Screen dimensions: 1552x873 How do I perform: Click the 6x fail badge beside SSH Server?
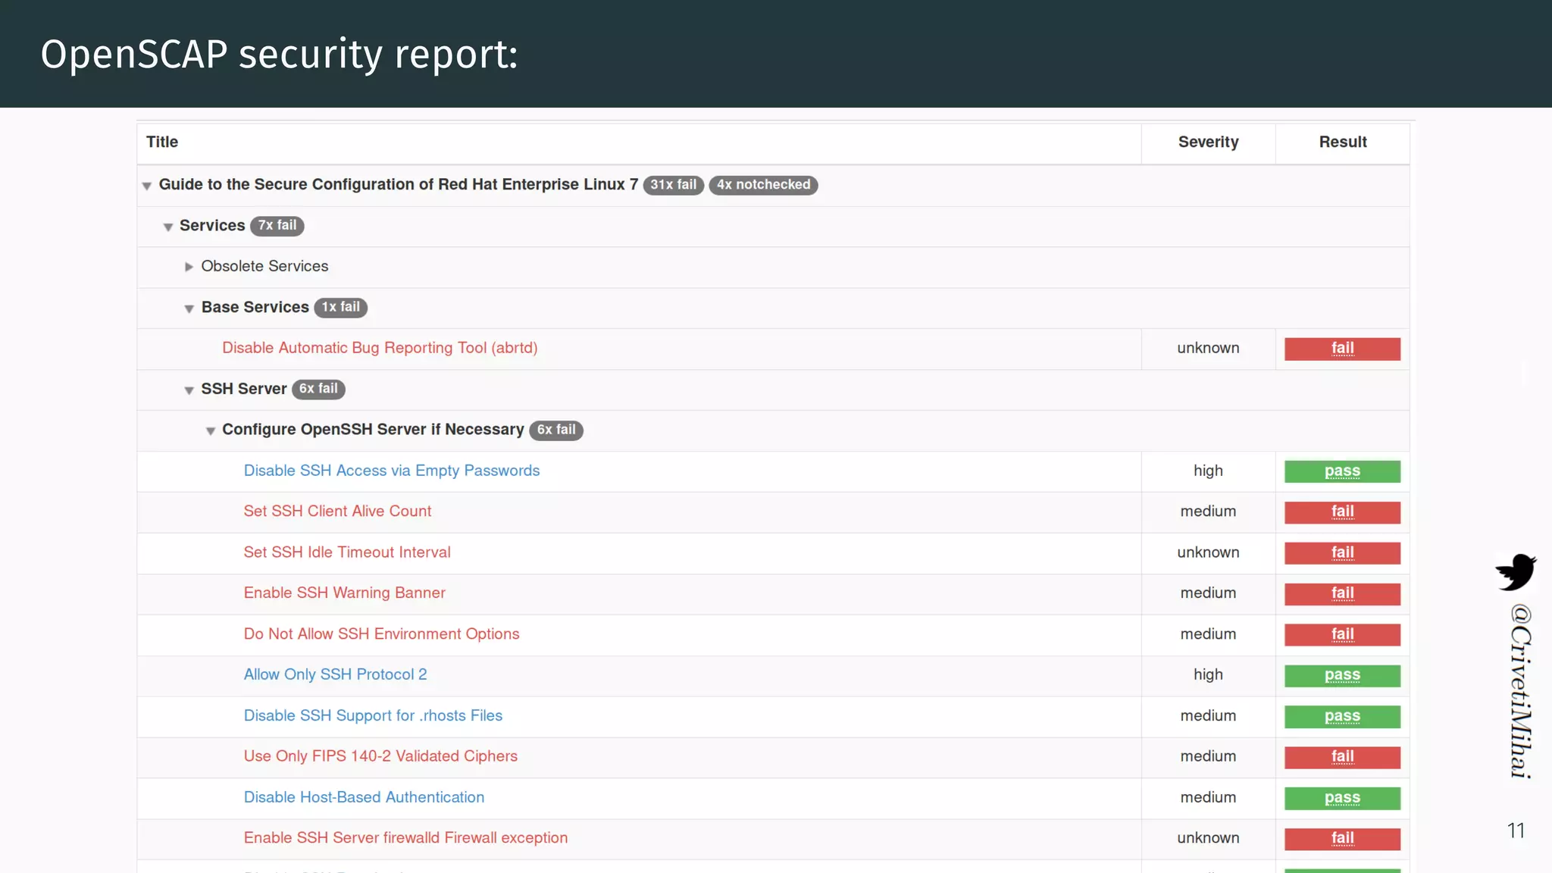tap(318, 390)
